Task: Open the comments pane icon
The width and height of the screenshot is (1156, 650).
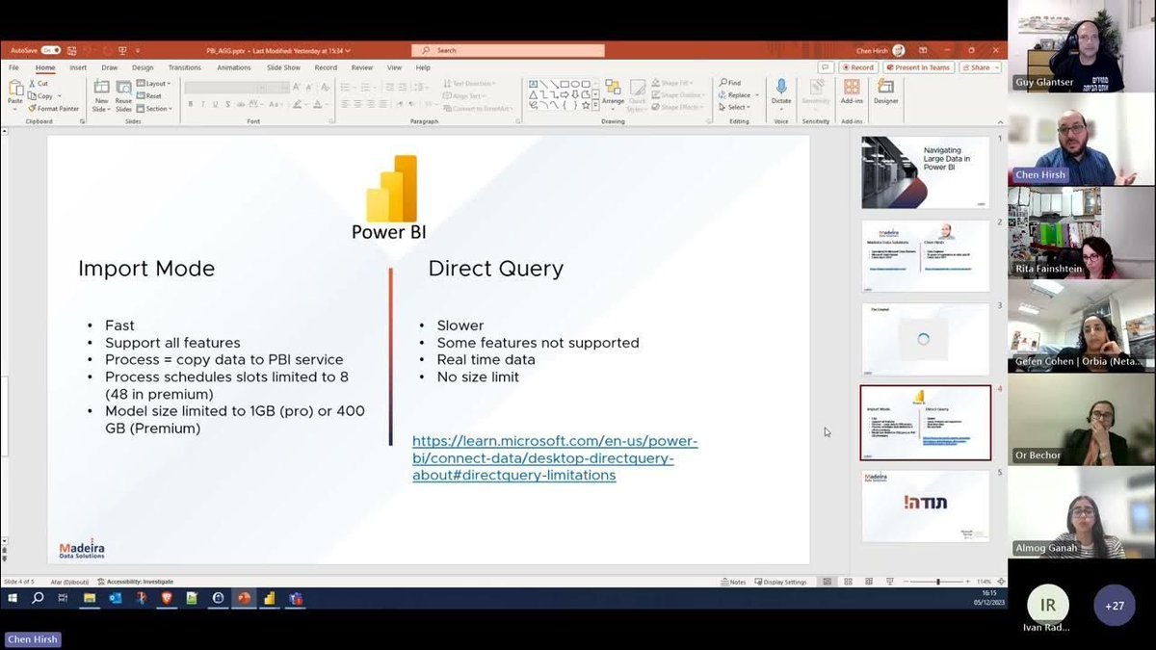Action: point(826,67)
